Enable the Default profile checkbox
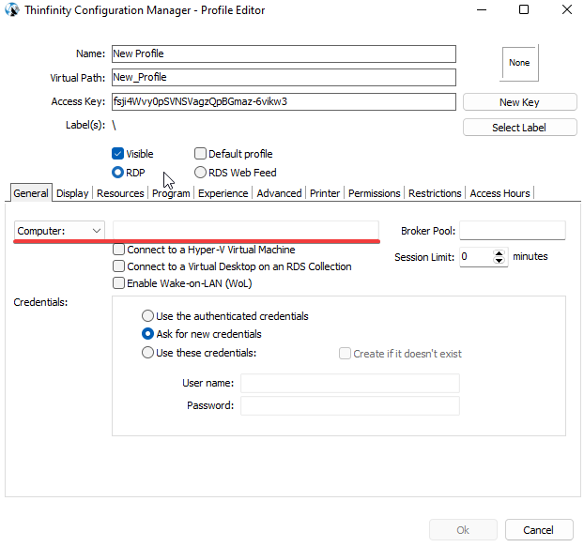The width and height of the screenshot is (584, 547). pos(200,154)
